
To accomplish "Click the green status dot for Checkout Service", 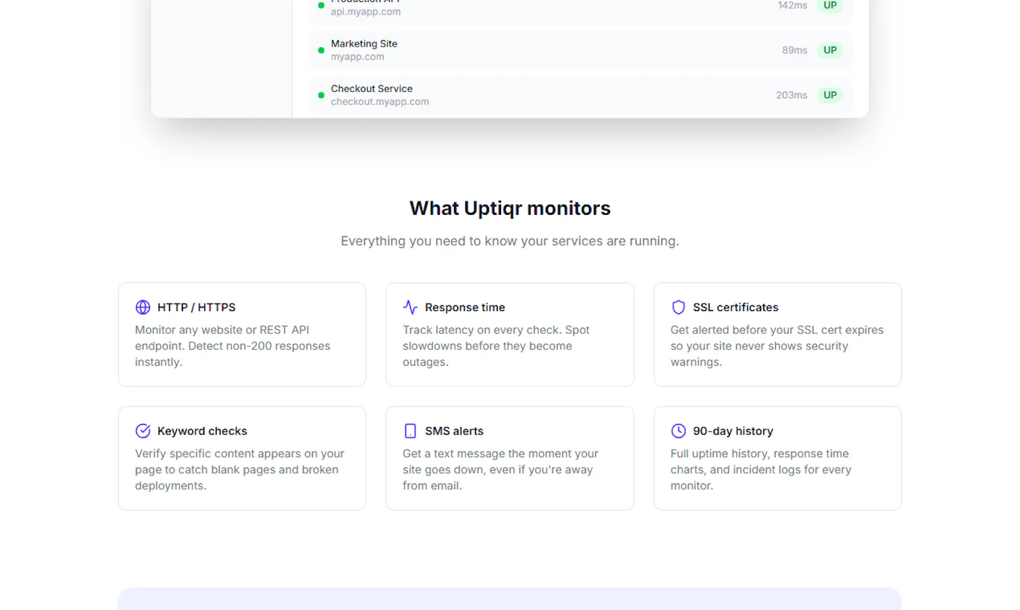I will pos(321,95).
